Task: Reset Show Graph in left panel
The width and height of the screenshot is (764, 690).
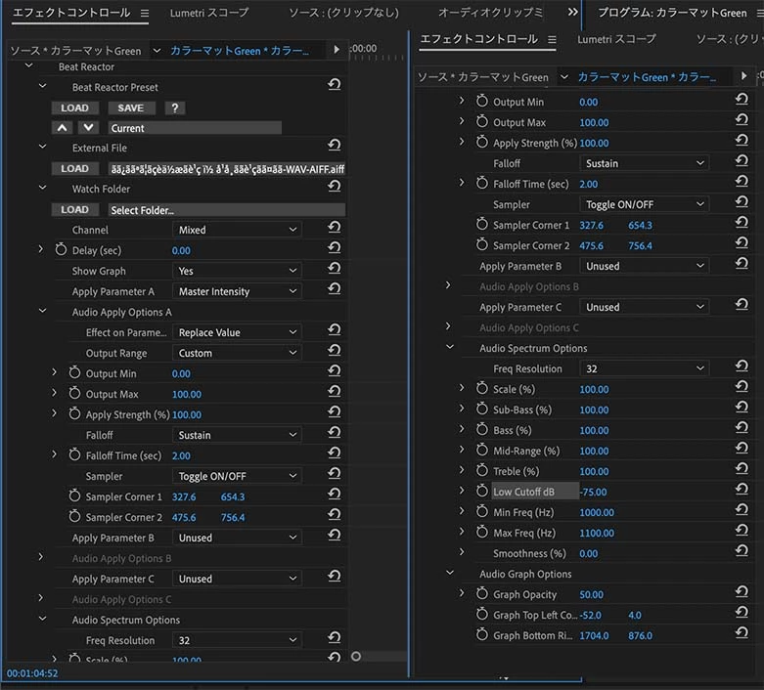Action: point(335,269)
